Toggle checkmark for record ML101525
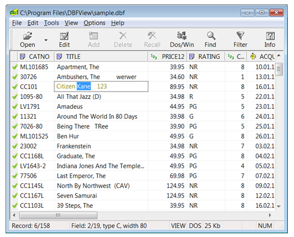The image size is (294, 237). 15,136
